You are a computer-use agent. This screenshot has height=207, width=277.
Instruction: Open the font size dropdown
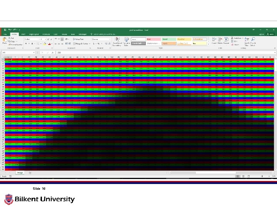point(45,39)
